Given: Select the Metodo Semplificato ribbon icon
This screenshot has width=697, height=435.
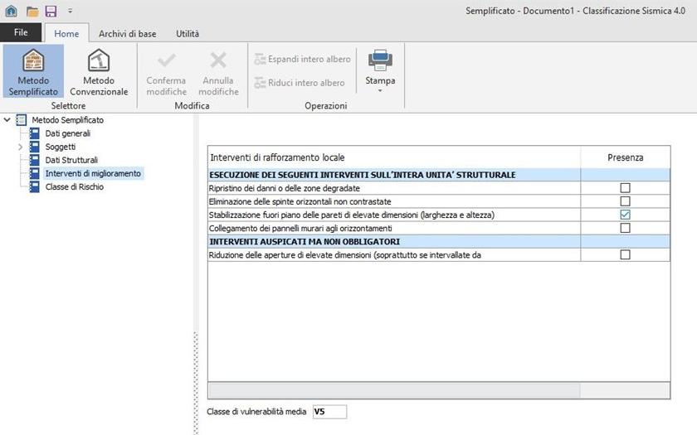Looking at the screenshot, I should coord(33,62).
